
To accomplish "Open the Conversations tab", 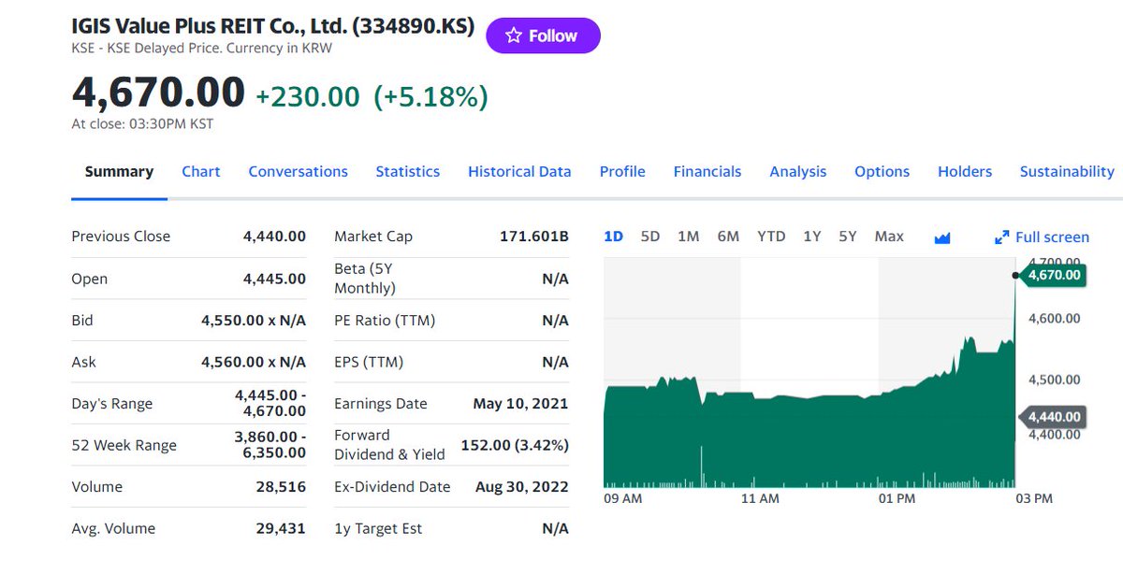I will click(x=298, y=172).
